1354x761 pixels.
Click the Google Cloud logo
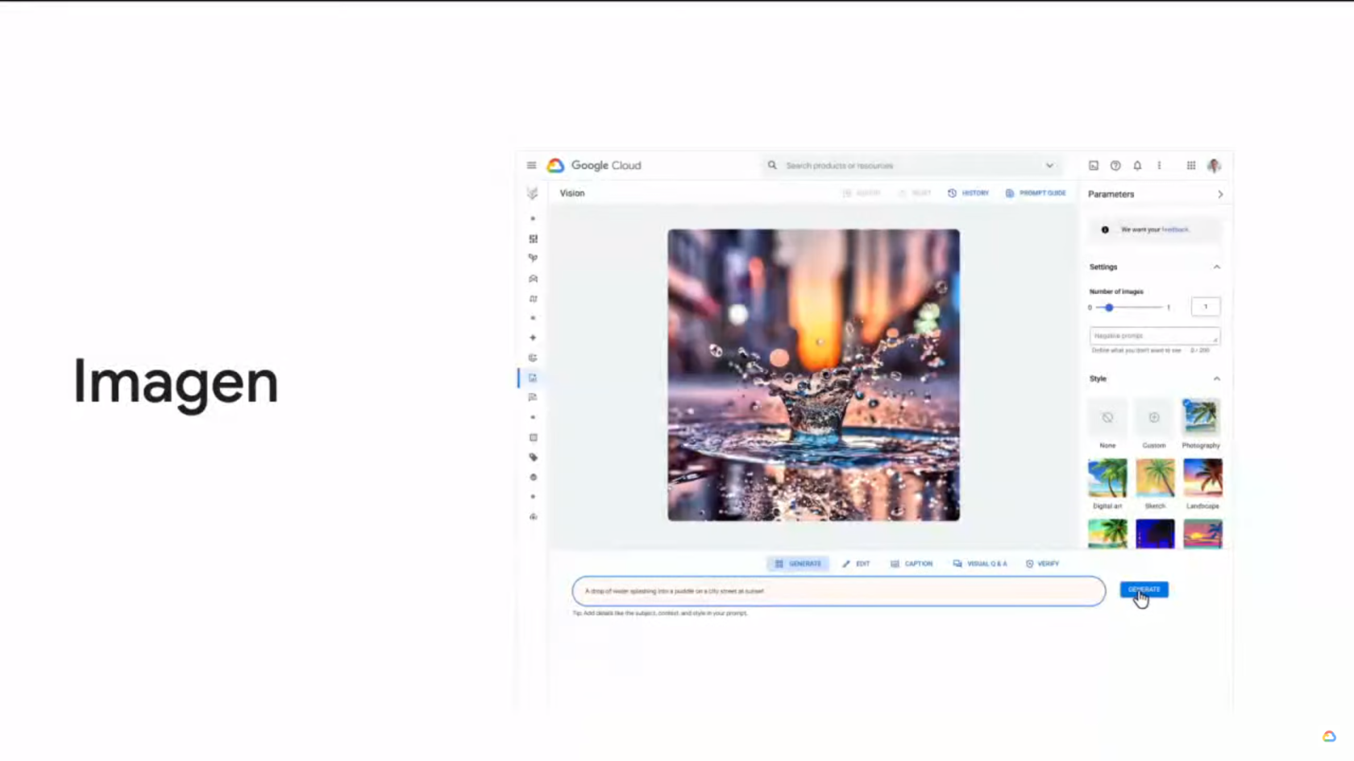point(595,165)
